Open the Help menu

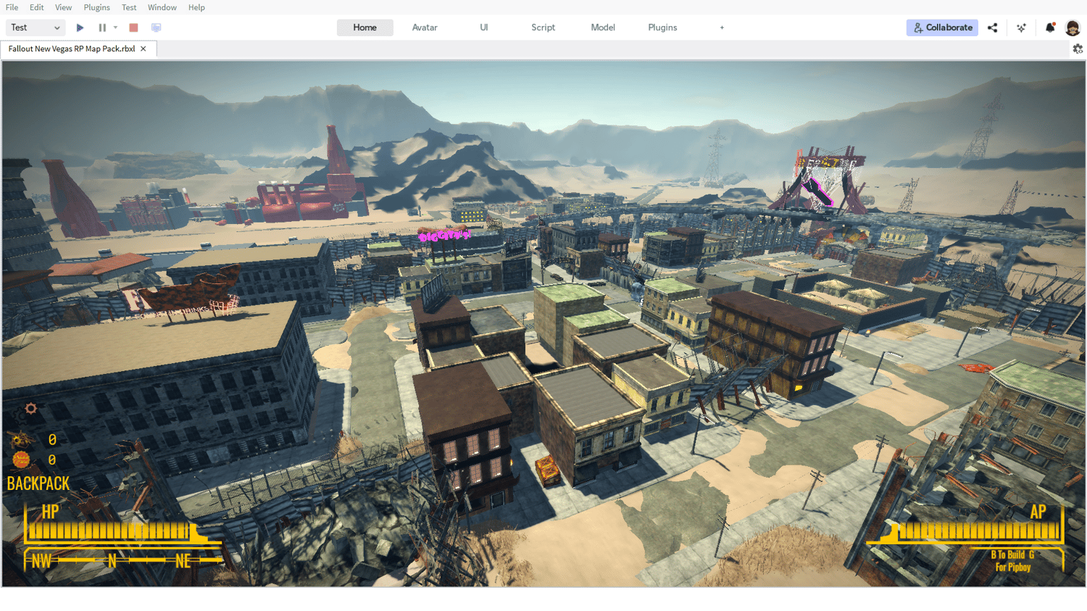click(196, 7)
